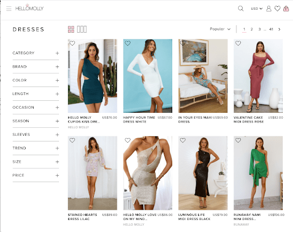This screenshot has height=232, width=293.
Task: View the wishlist heart in header
Action: tap(278, 9)
